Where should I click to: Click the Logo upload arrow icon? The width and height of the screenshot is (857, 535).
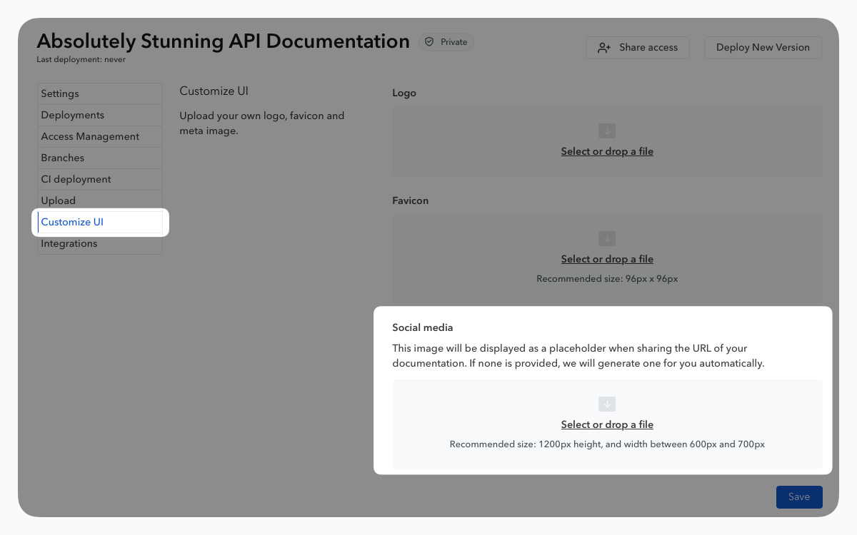click(x=607, y=131)
